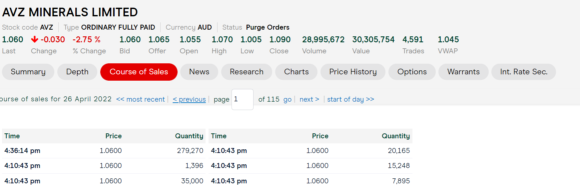Click the '<< most recent' link
Viewport: 580px width, 188px height.
pos(140,99)
